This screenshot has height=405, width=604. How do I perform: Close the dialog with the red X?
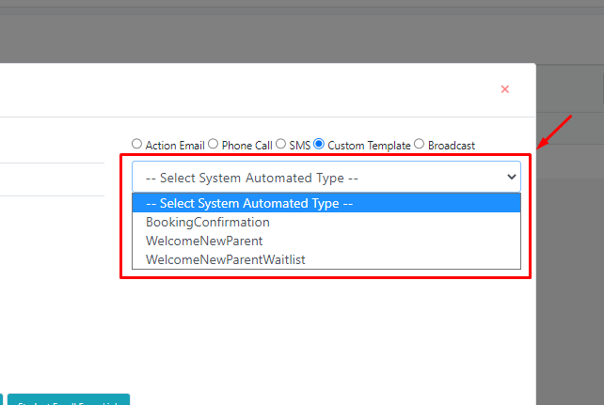(504, 89)
